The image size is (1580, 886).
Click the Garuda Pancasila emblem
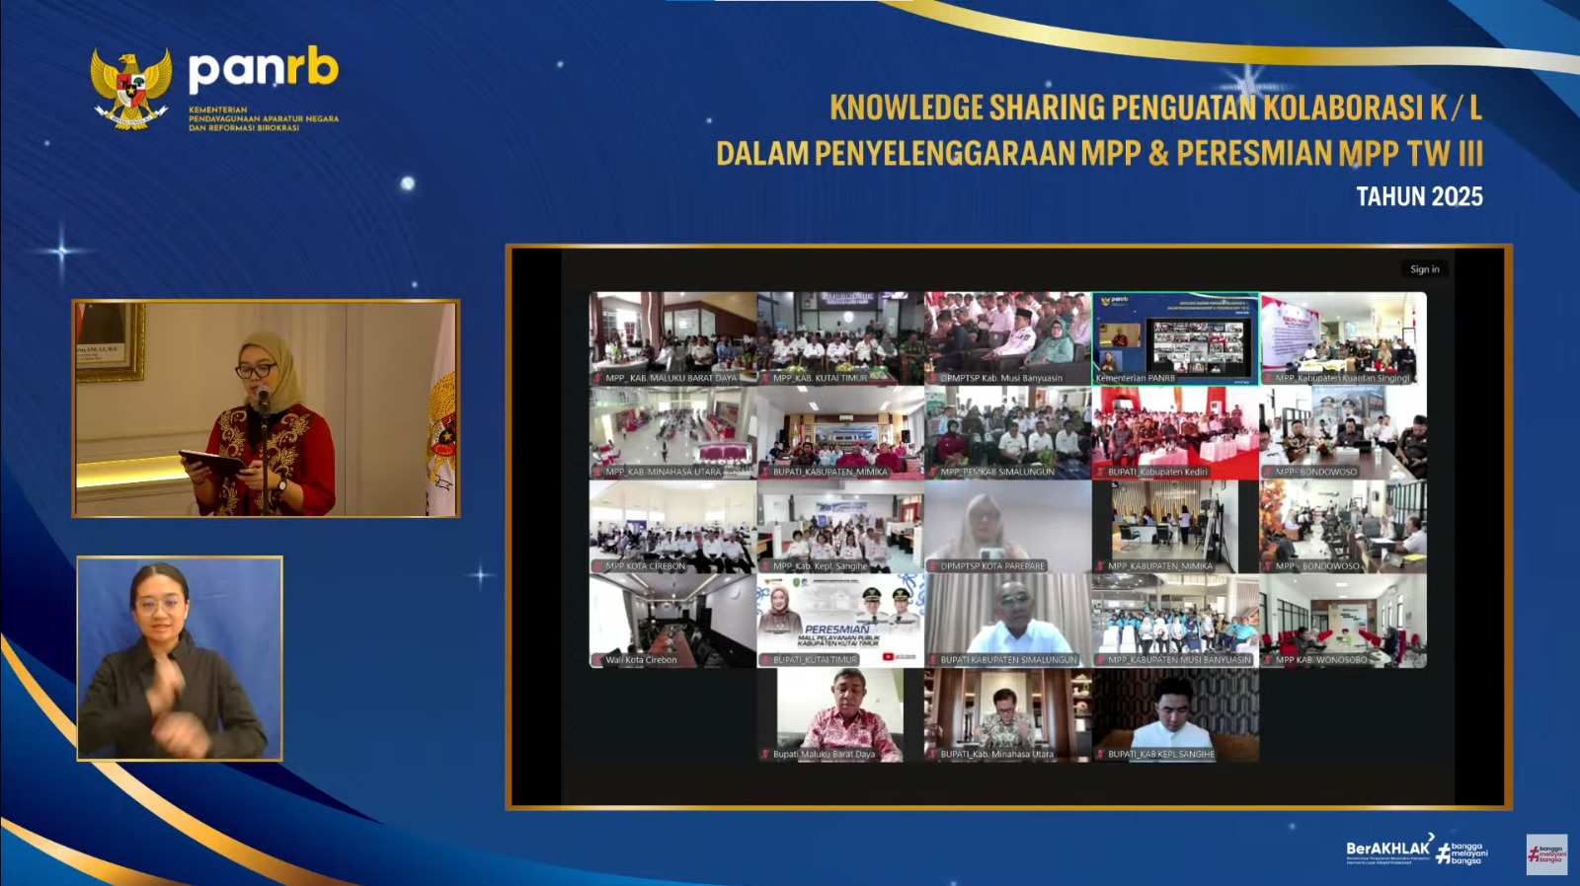pyautogui.click(x=130, y=88)
